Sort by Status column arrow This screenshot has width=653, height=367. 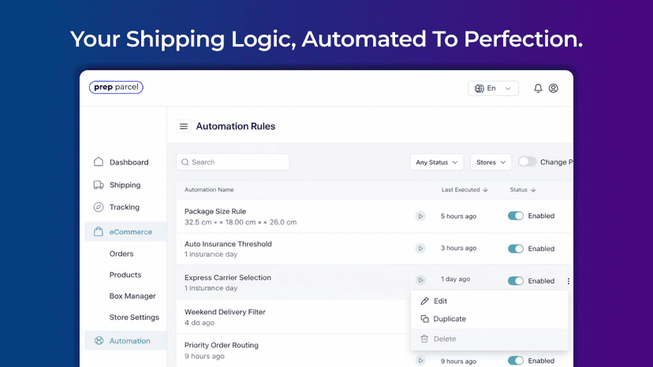[x=533, y=190]
